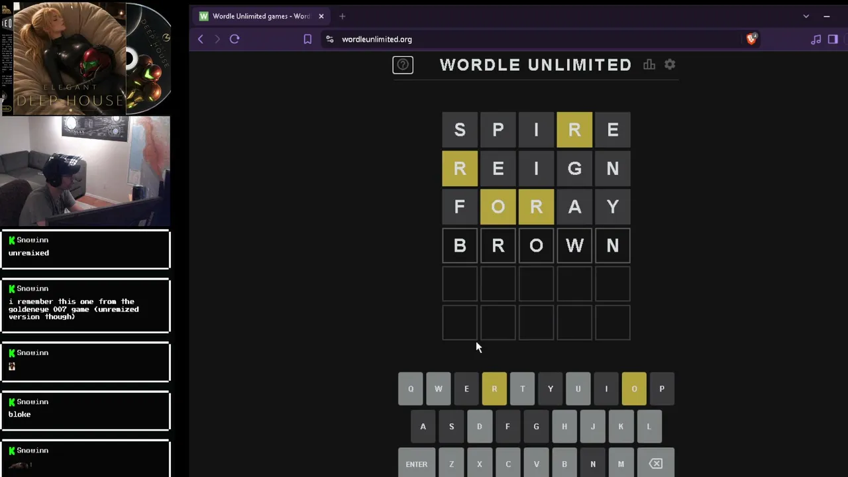View site information icon beside the URL
Viewport: 848px width, 477px height.
(x=330, y=39)
